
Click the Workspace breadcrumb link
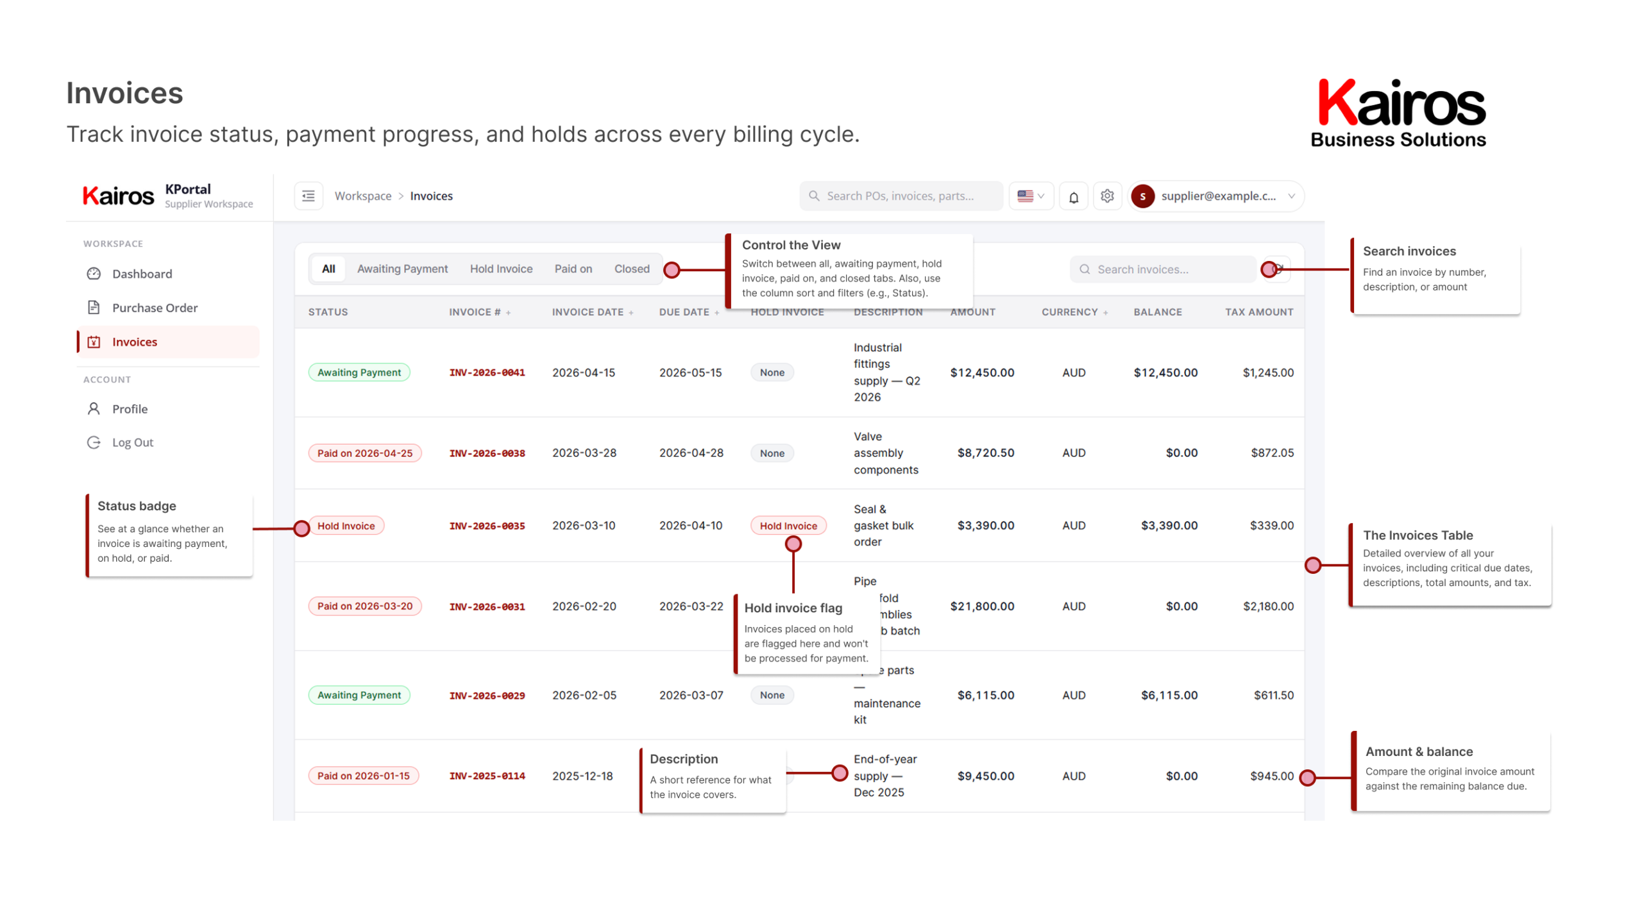363,196
